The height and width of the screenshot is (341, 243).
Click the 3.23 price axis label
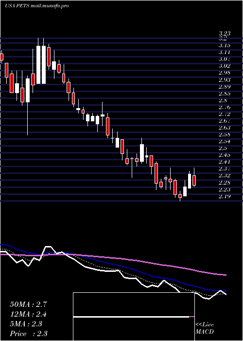(x=225, y=34)
